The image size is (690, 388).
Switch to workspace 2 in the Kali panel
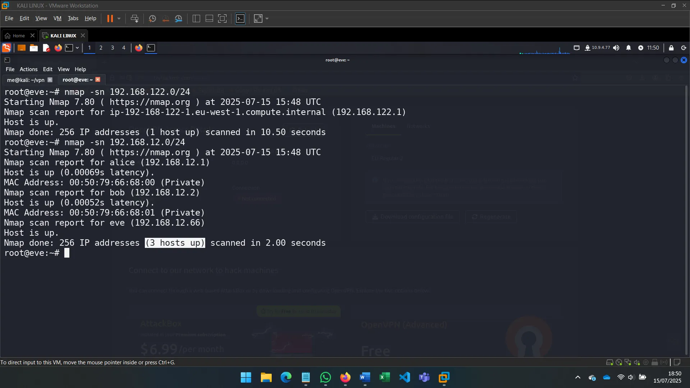(x=101, y=48)
